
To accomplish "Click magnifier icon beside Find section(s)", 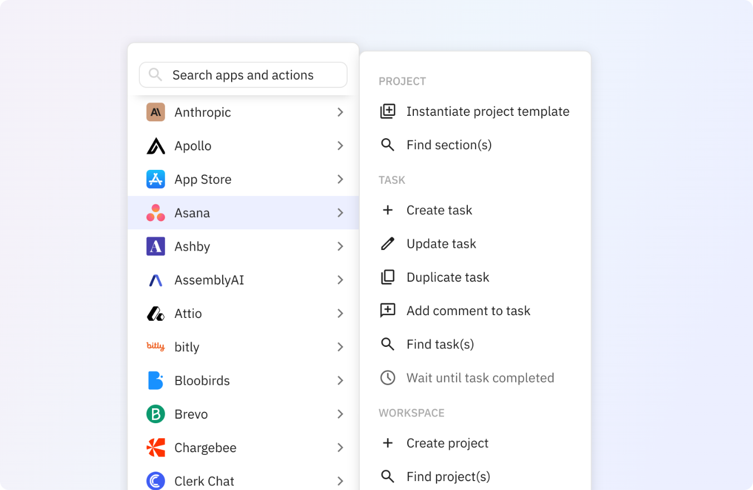I will click(388, 145).
